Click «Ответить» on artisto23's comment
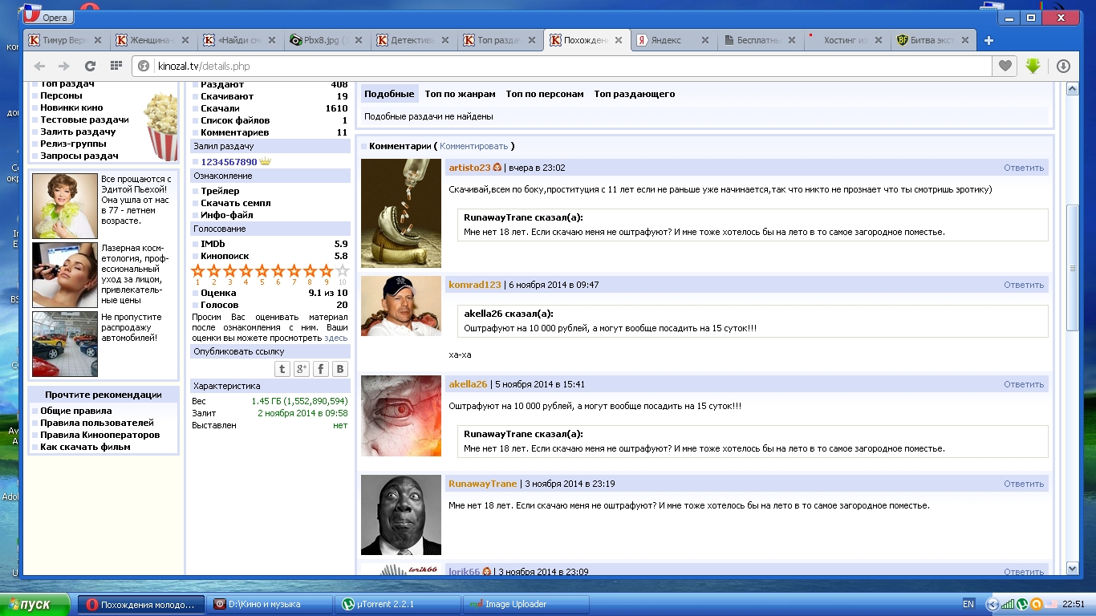Viewport: 1096px width, 616px height. point(1024,168)
